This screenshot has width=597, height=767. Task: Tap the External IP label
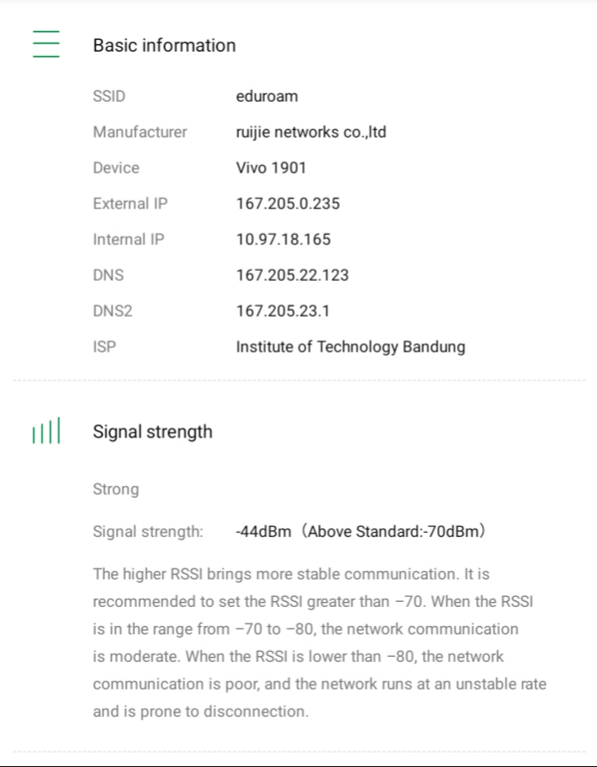130,203
